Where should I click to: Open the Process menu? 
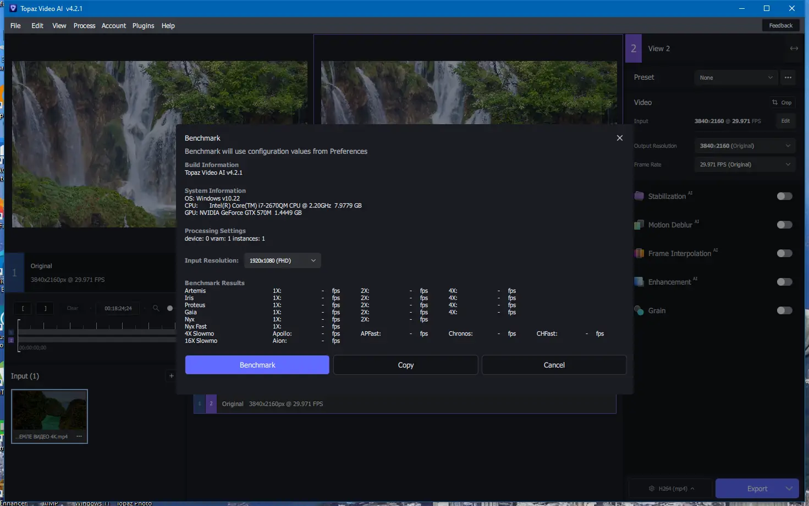point(85,26)
